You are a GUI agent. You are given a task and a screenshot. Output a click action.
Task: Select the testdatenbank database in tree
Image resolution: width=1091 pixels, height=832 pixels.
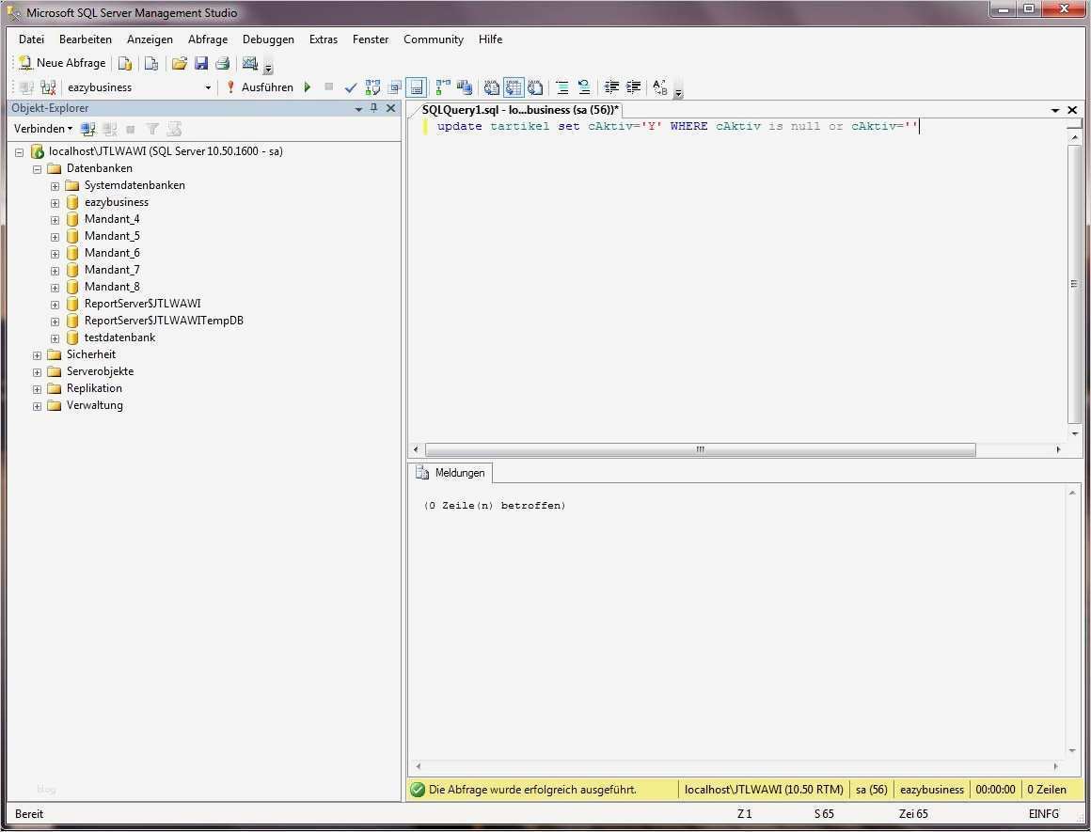pyautogui.click(x=119, y=338)
